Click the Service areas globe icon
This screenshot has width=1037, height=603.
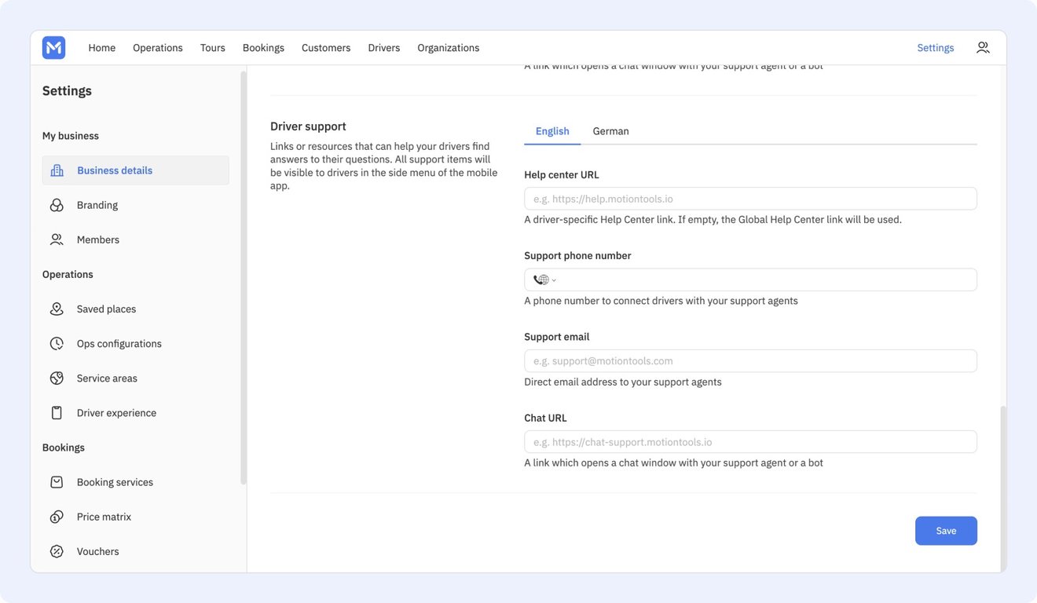[57, 378]
